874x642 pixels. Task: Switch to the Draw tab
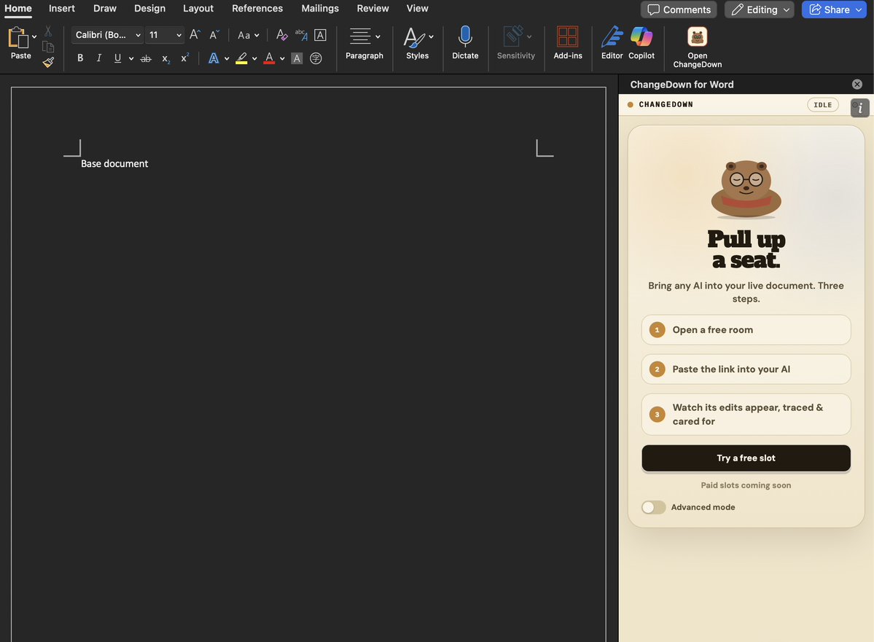tap(105, 8)
